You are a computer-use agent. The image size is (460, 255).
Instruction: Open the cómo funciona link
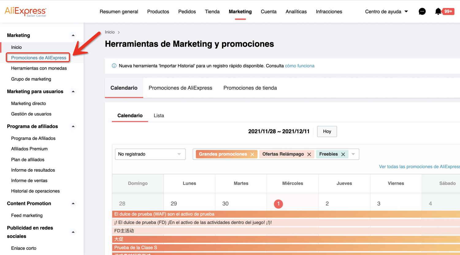(300, 66)
